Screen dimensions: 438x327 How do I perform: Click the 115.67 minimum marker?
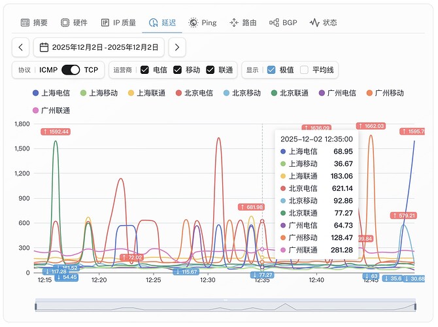[186, 271]
